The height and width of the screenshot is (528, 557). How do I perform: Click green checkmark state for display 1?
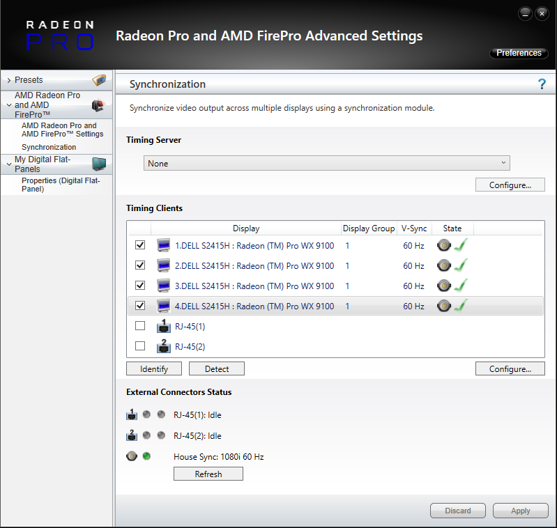click(x=461, y=245)
